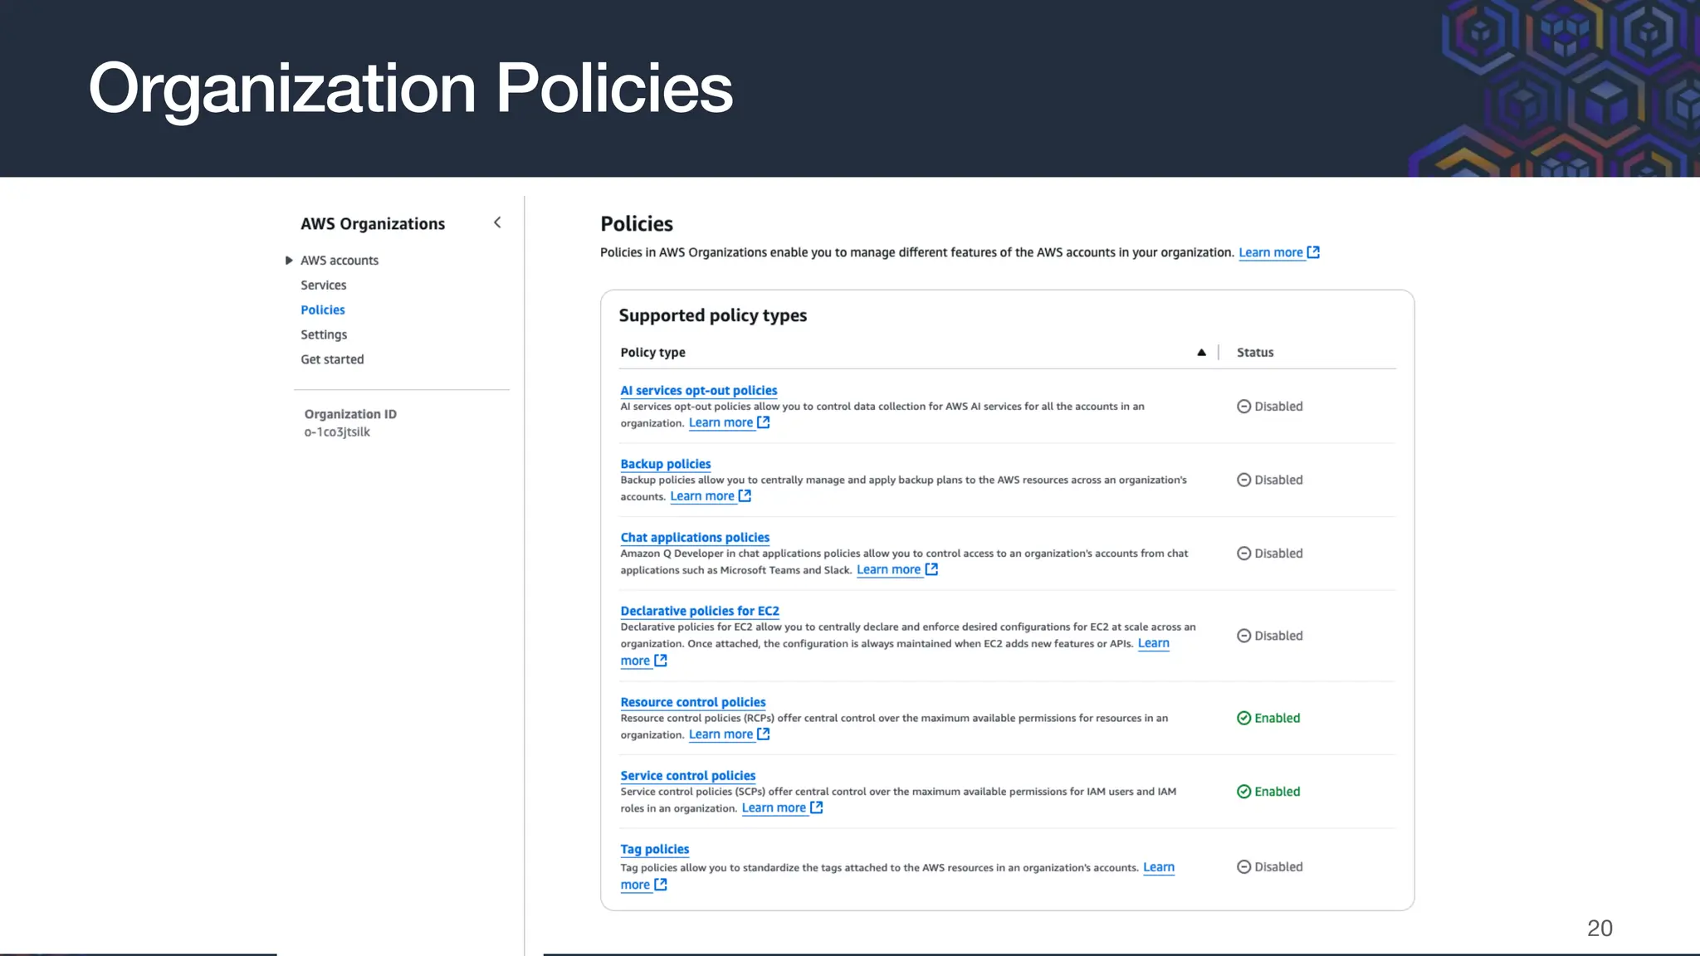Image resolution: width=1700 pixels, height=956 pixels.
Task: Click Learn more under Resource control policies
Action: point(721,734)
